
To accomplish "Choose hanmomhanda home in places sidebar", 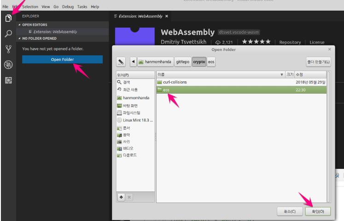I will (135, 98).
